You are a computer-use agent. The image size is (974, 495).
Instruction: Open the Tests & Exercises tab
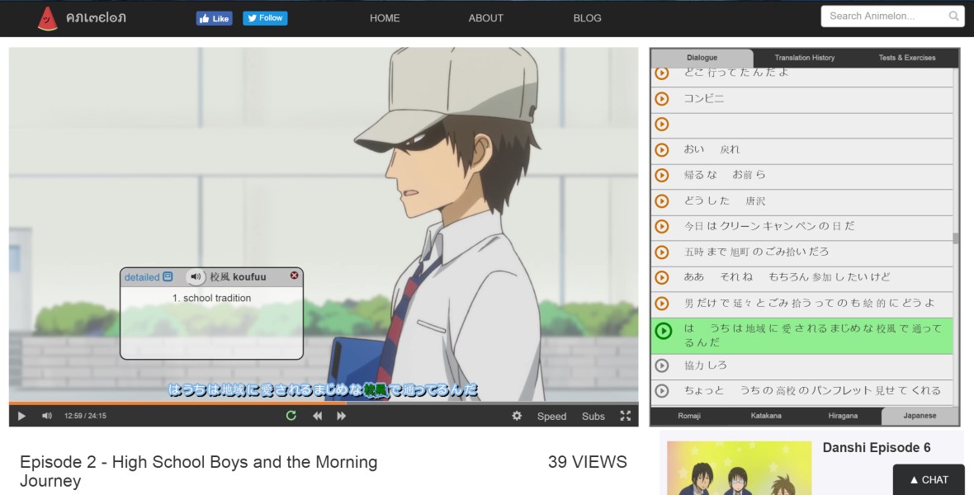[x=907, y=58]
